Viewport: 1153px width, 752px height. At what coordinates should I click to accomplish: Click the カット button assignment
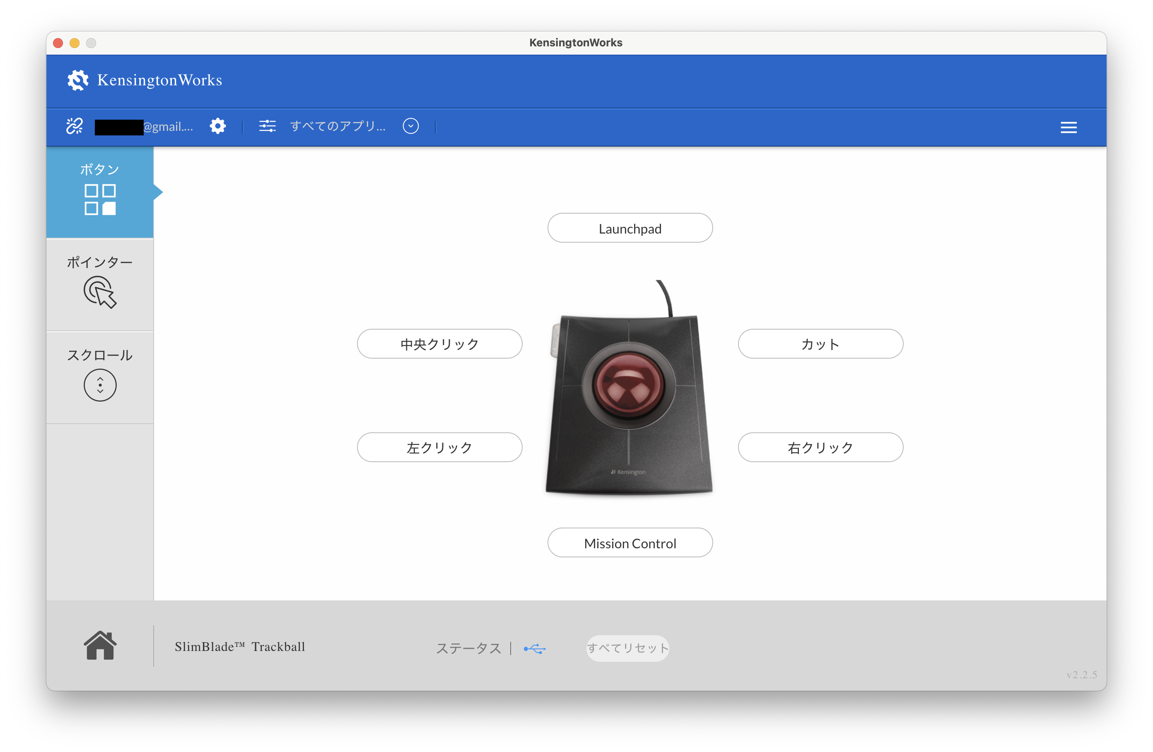tap(820, 344)
